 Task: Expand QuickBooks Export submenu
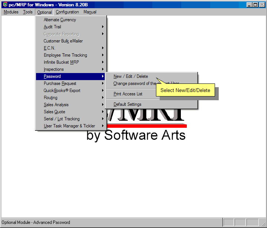62,91
